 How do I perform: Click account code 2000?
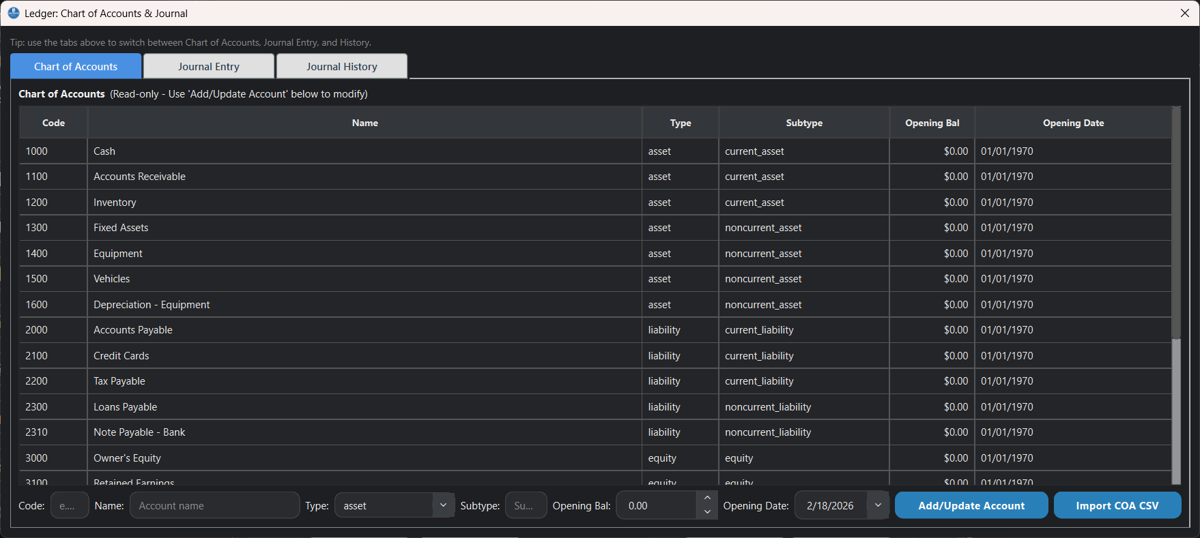[53, 330]
